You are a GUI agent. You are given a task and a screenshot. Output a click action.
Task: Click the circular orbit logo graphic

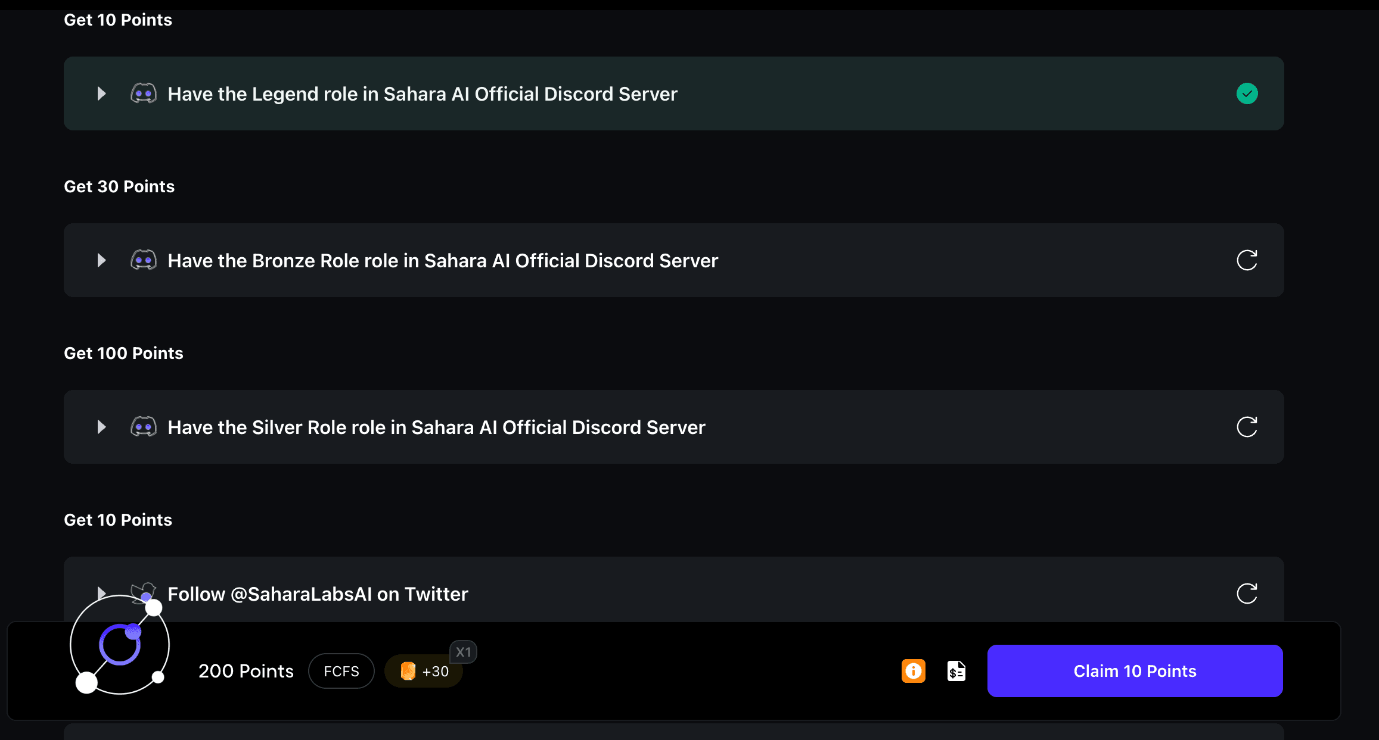[x=120, y=645]
